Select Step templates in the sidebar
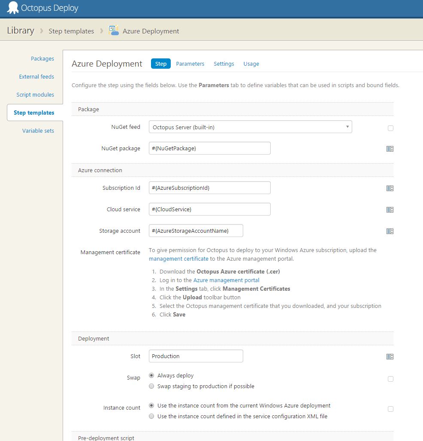423x441 pixels. tap(34, 113)
